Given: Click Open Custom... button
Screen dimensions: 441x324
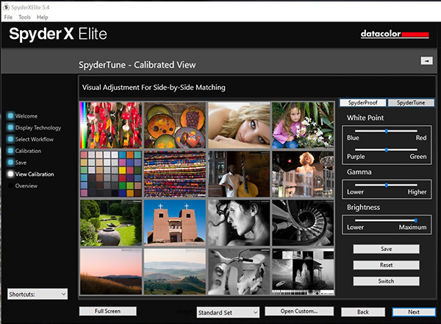Looking at the screenshot, I should pos(299,312).
